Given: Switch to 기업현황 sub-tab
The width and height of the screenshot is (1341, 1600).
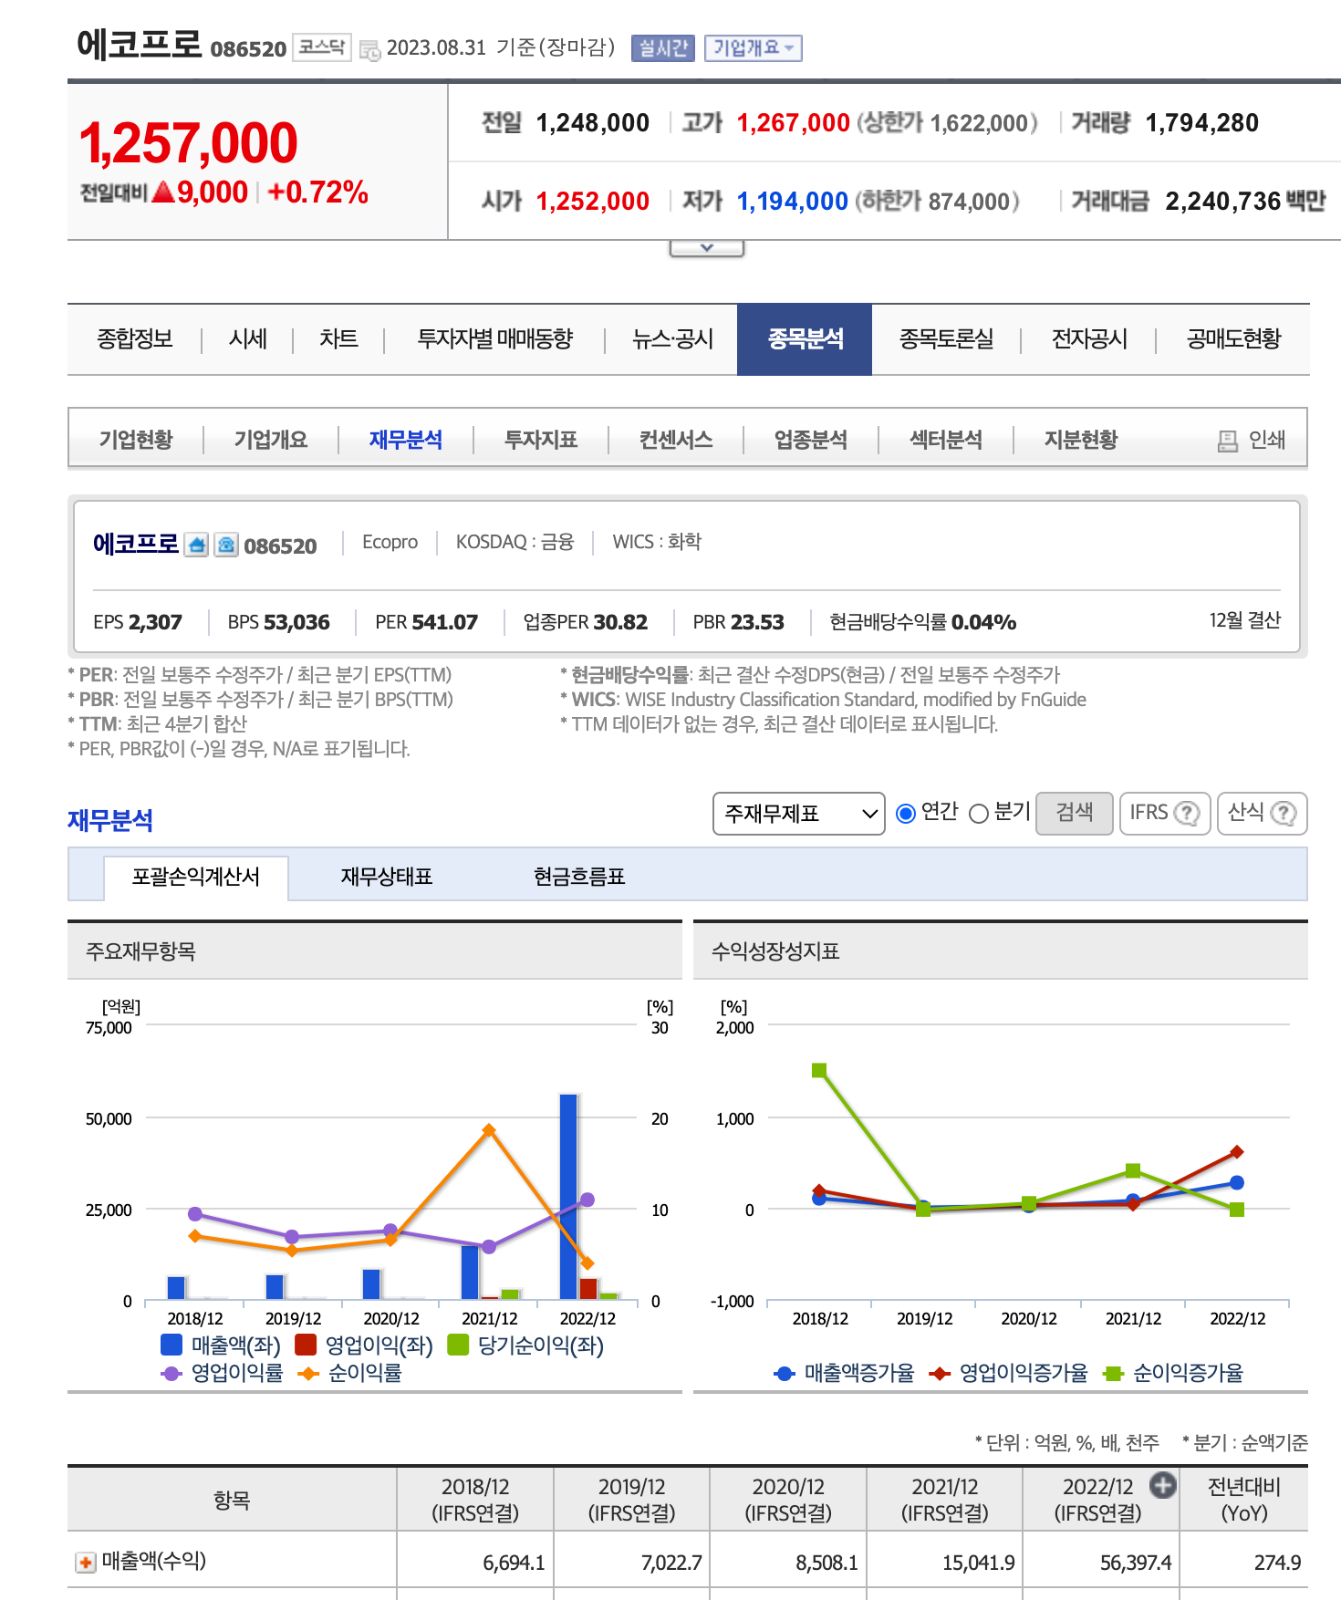Looking at the screenshot, I should pos(136,440).
